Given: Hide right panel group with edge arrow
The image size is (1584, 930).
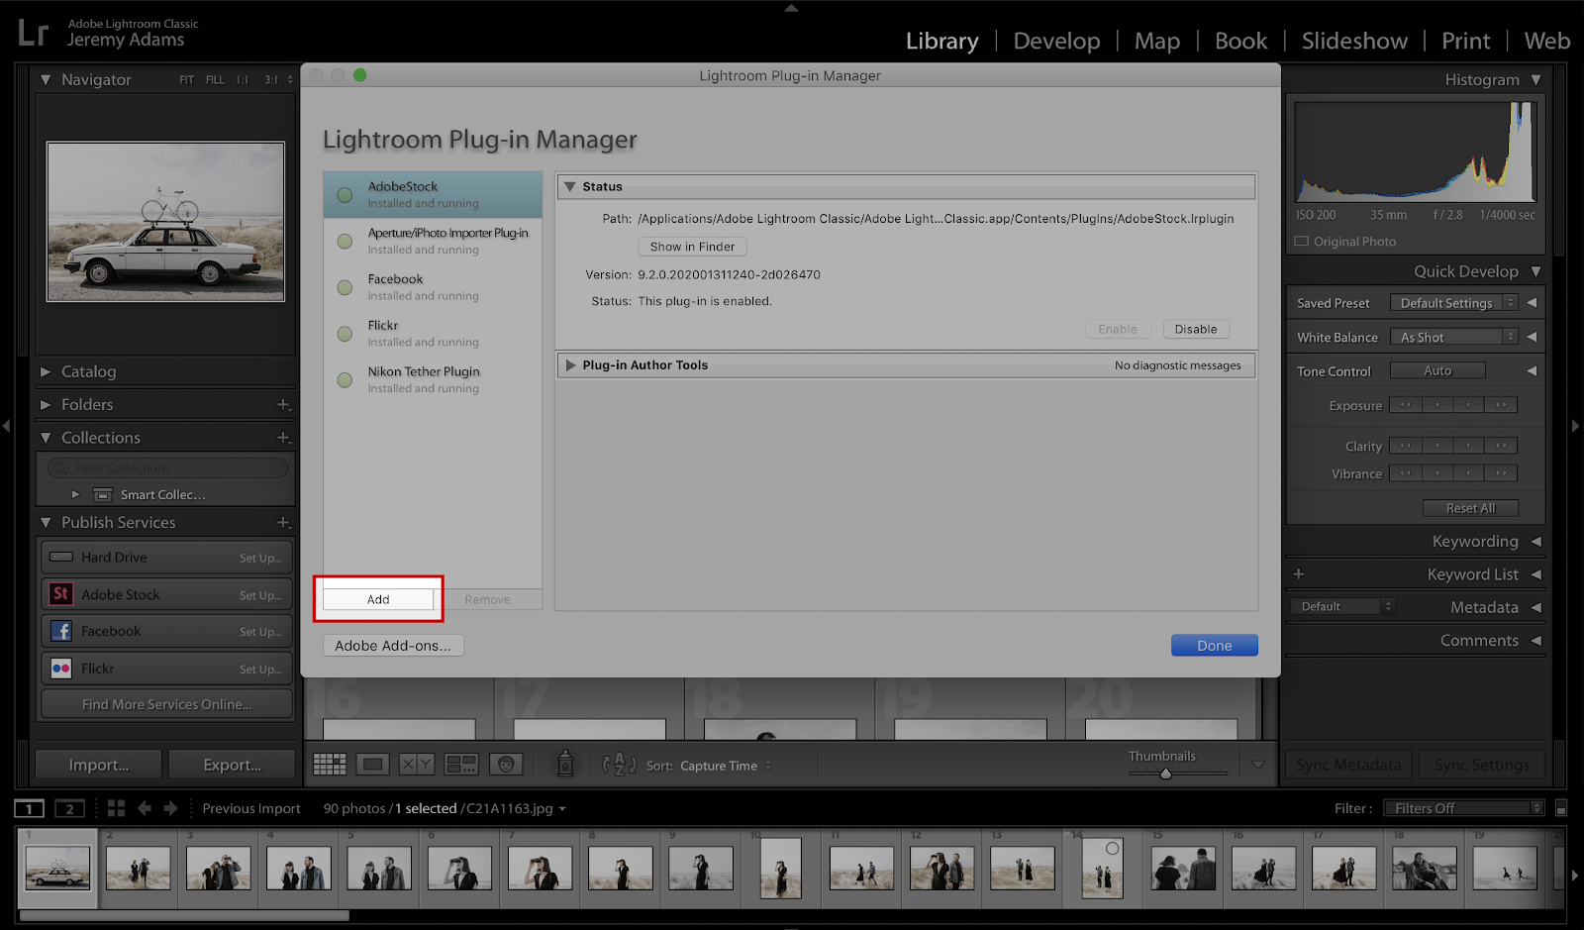Looking at the screenshot, I should (x=1576, y=426).
